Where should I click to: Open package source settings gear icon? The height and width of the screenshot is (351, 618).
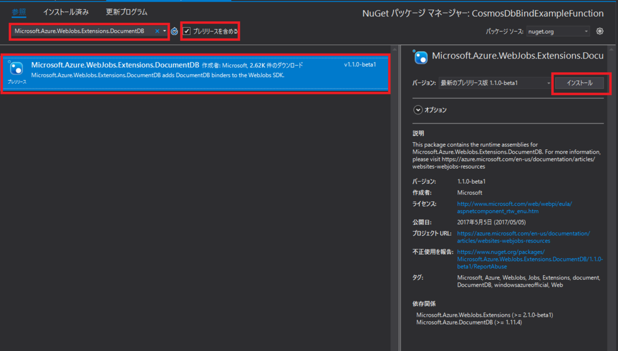pos(599,31)
